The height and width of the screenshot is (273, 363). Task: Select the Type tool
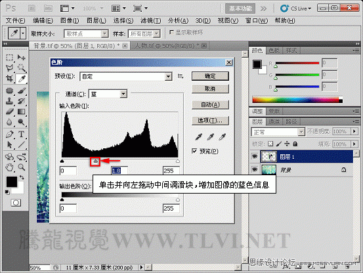pos(21,134)
